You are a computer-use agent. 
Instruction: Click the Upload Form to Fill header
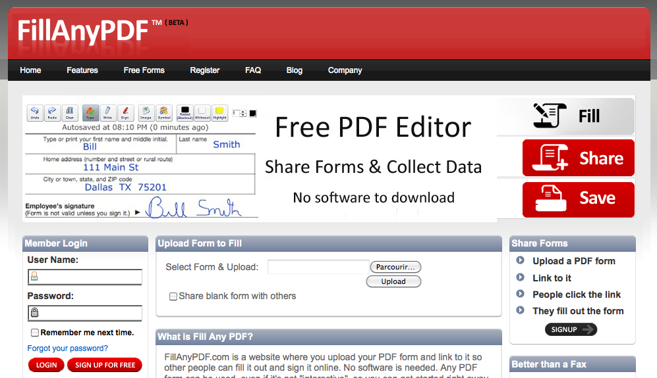pos(328,243)
